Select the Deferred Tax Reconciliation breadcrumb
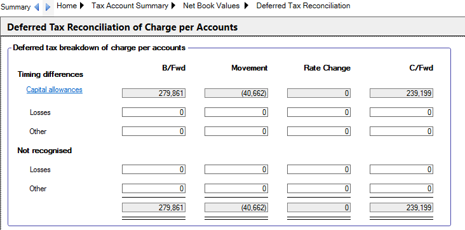 coord(303,6)
